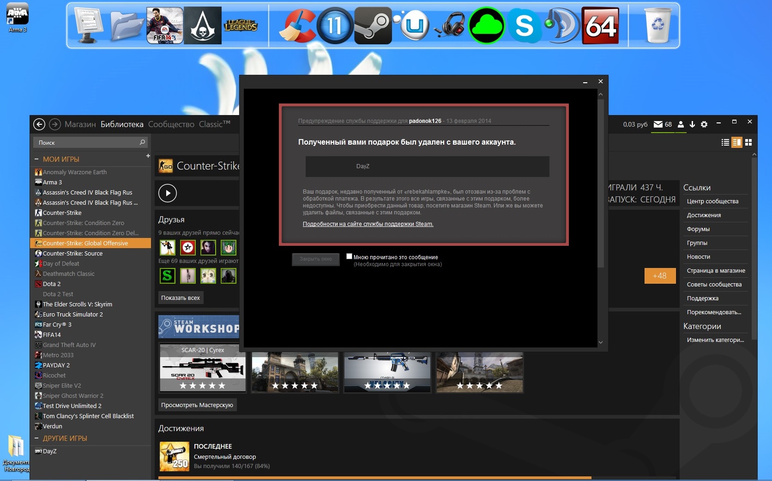Viewport: 772px width, 481px height.
Task: Open the Steam Workshop banner
Action: coord(199,327)
